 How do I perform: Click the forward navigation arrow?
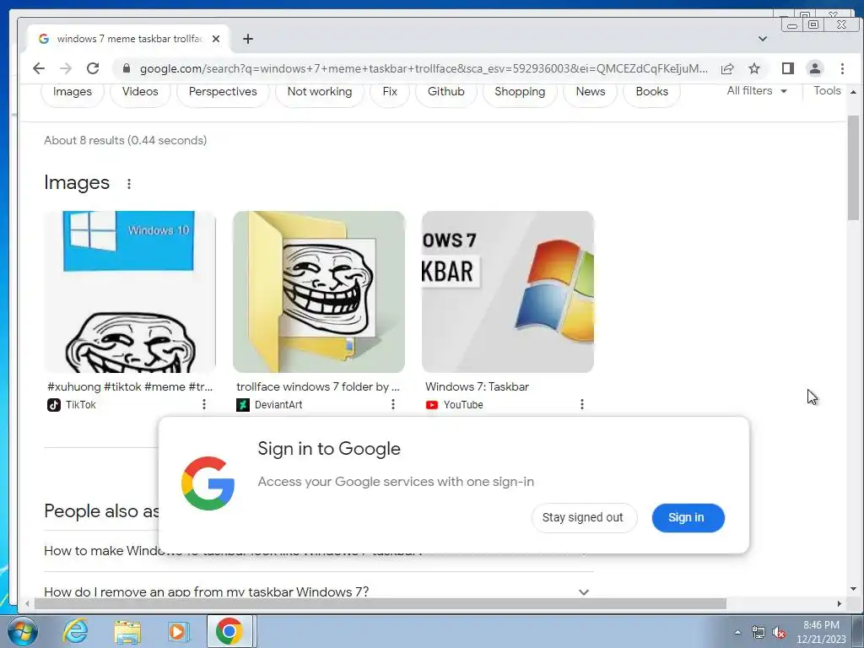pyautogui.click(x=66, y=68)
